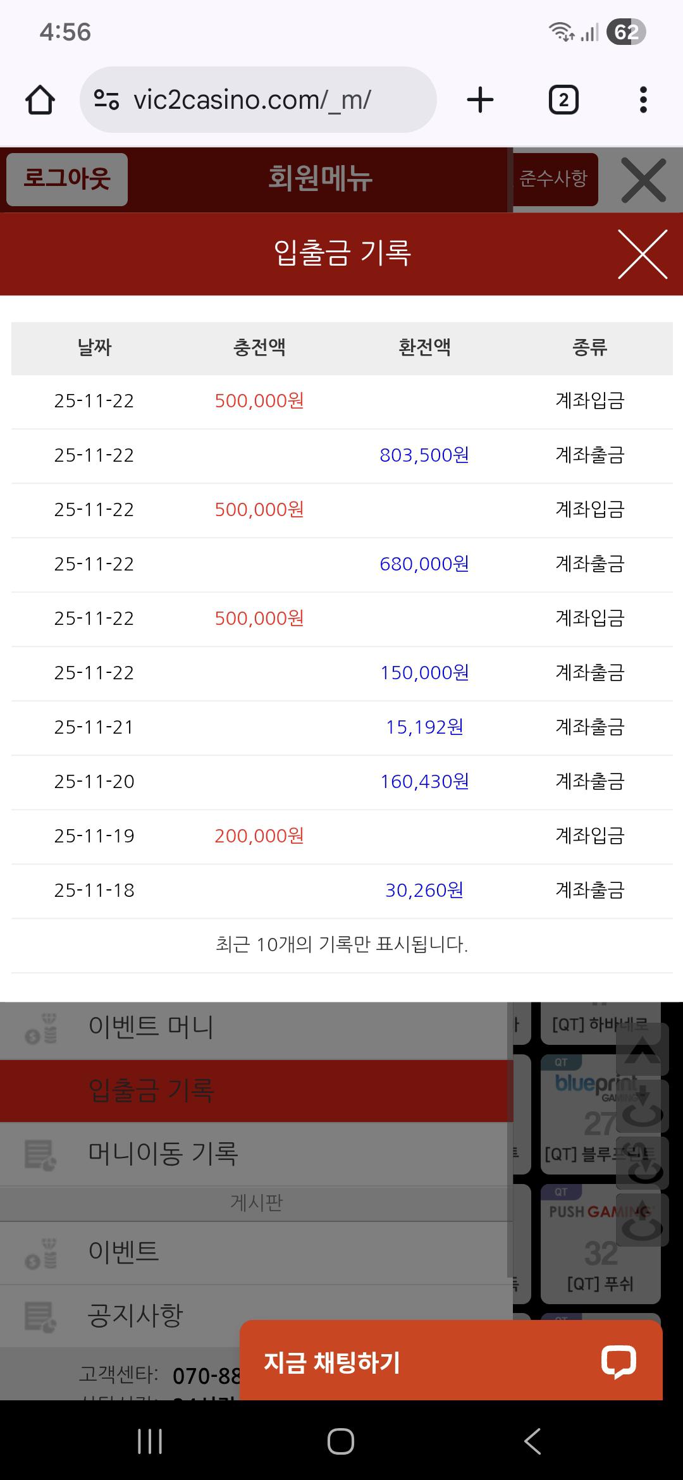Open the 준수사항 tab
Image resolution: width=683 pixels, height=1480 pixels.
point(554,179)
